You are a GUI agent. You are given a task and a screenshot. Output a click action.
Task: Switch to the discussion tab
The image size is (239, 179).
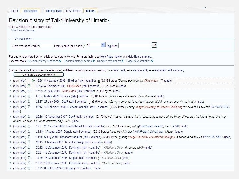(x=30, y=11)
